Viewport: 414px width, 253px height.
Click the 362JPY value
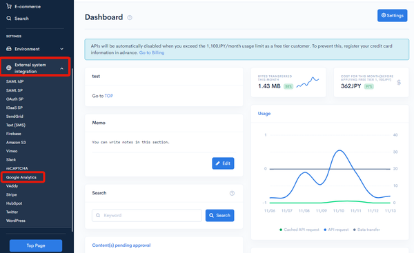(x=351, y=86)
